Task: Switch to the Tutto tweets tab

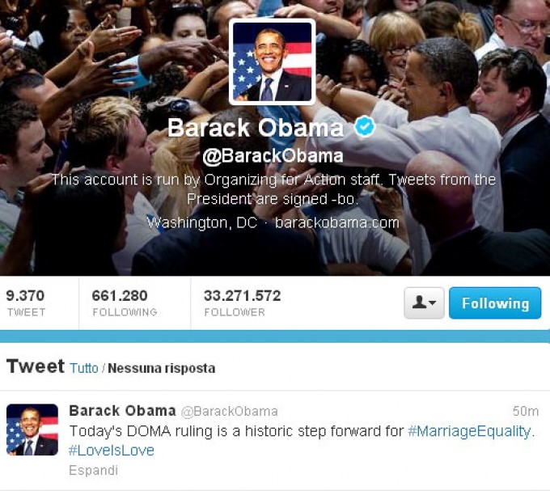Action: [x=84, y=368]
